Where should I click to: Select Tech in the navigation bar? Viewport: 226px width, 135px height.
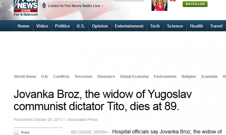tap(155, 26)
